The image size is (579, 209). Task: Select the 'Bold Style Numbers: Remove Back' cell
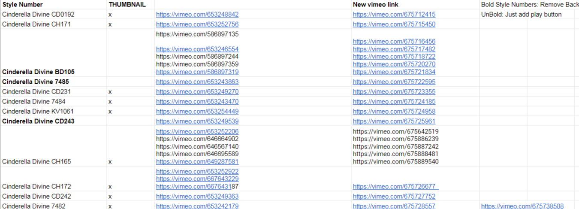pos(530,5)
